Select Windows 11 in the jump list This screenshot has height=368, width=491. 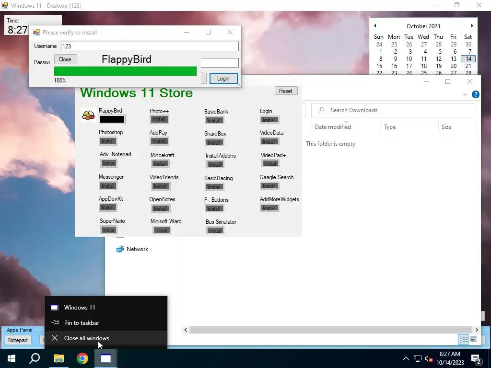(x=106, y=307)
